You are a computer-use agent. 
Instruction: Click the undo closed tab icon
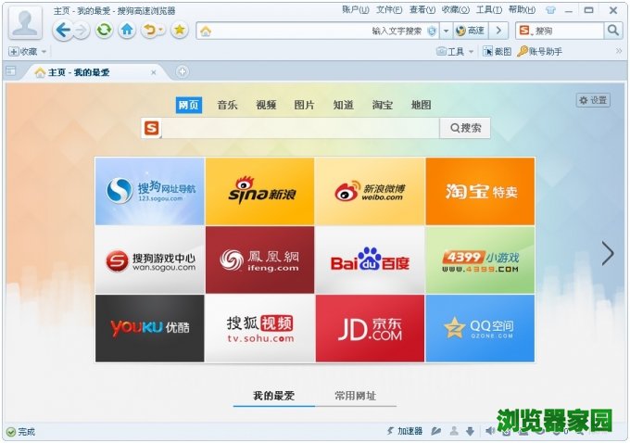pos(149,31)
